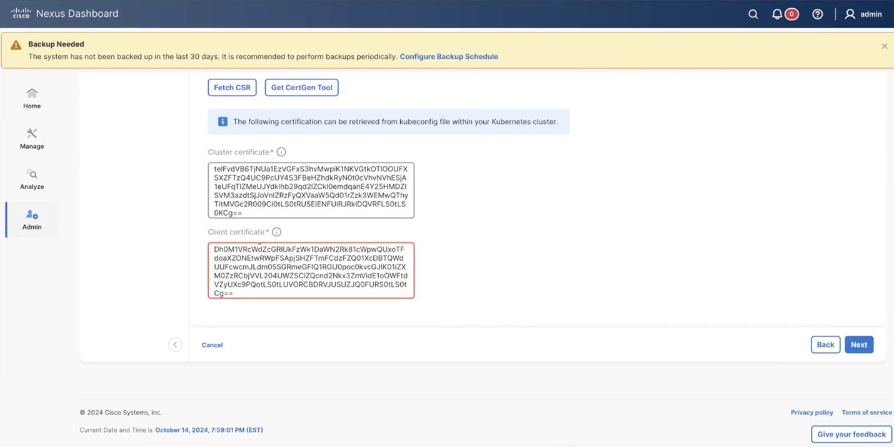This screenshot has width=894, height=447.
Task: Click the Cancel link
Action: tap(212, 344)
